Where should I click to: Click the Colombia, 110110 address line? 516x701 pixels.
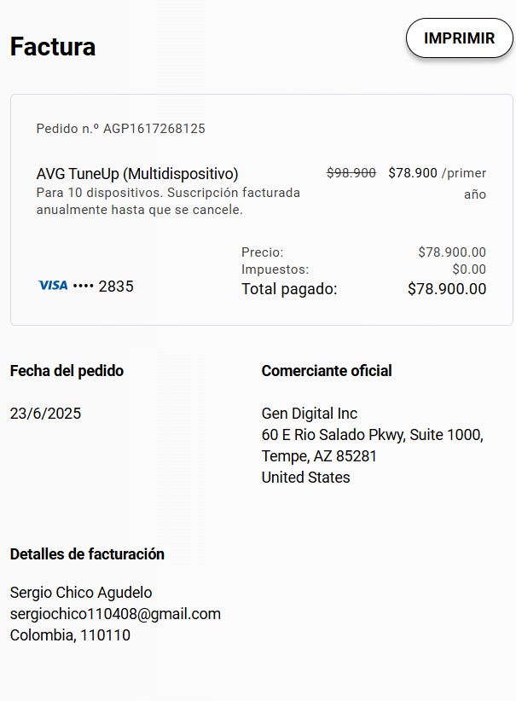click(x=70, y=635)
